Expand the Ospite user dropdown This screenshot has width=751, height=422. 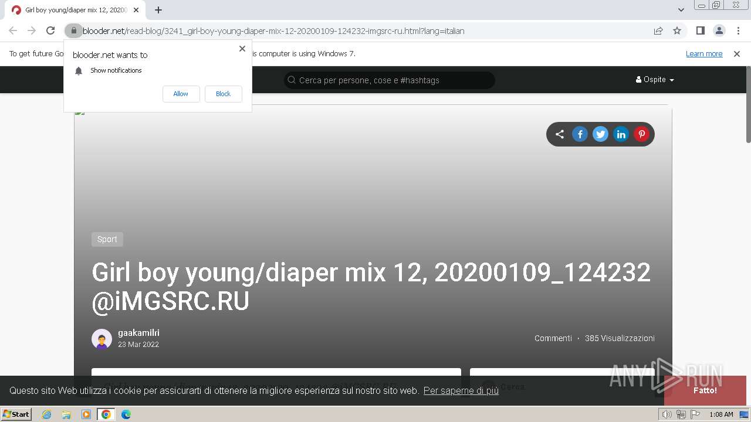pos(655,80)
